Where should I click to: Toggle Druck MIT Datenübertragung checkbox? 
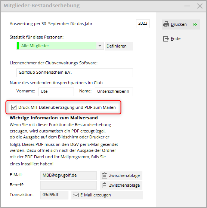tap(14, 107)
